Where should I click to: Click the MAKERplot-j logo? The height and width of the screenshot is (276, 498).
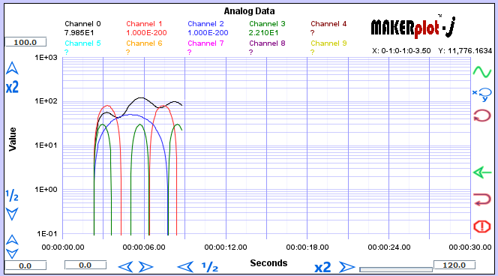pos(413,27)
